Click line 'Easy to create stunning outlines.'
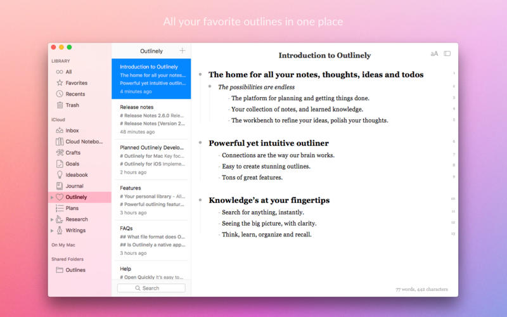The height and width of the screenshot is (317, 507). [x=266, y=166]
